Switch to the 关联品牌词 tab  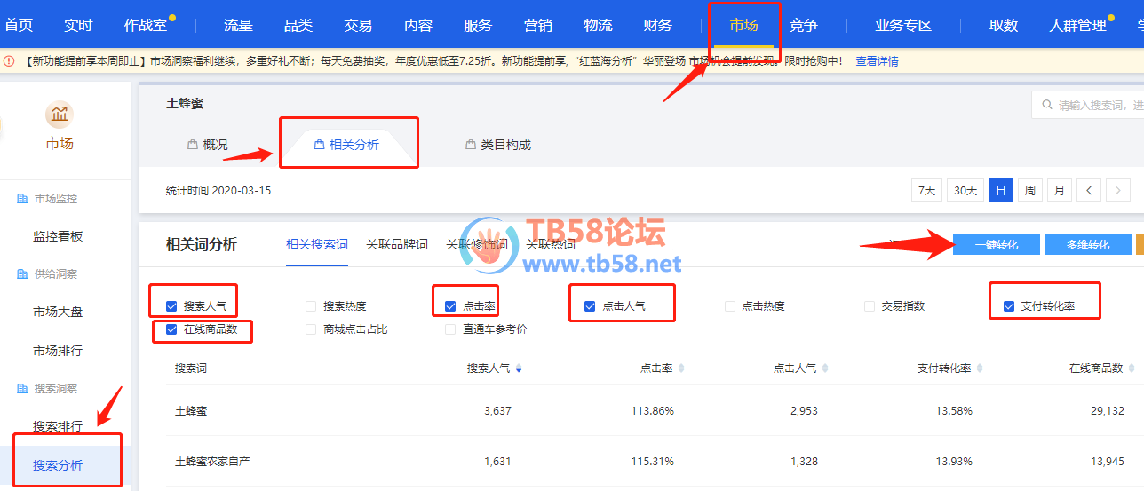tap(396, 244)
